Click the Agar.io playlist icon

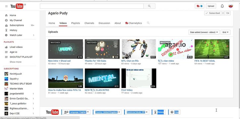pyautogui.click(x=6, y=52)
